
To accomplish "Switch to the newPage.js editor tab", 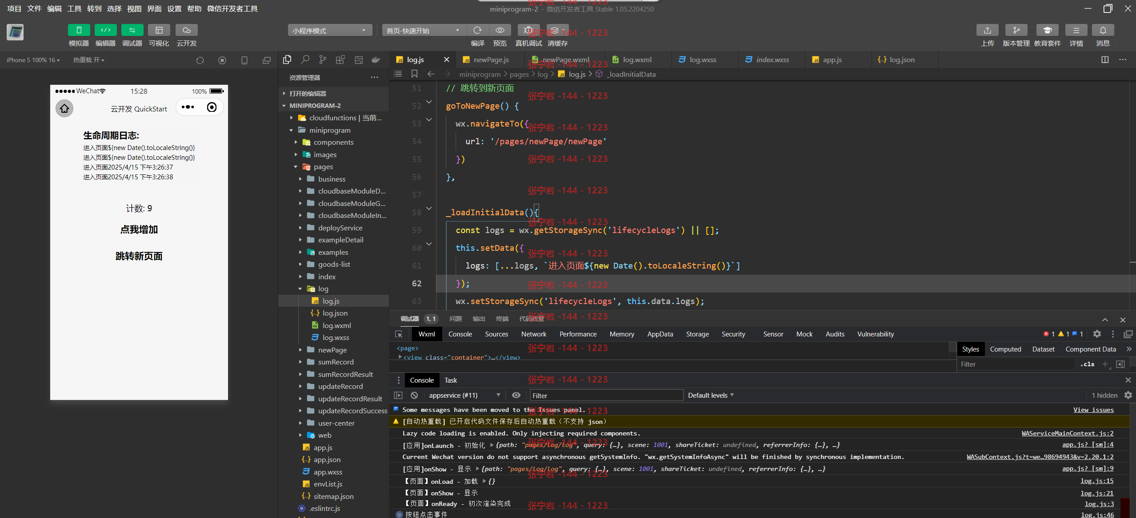I will [491, 59].
